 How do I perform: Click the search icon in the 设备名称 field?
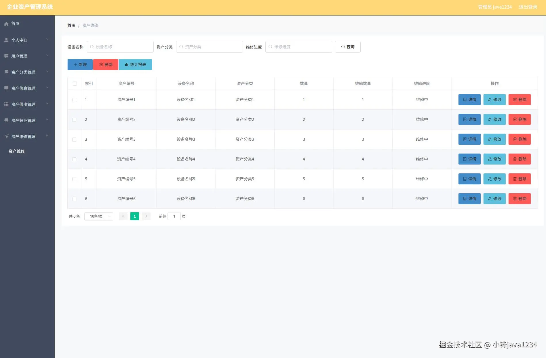pos(92,47)
